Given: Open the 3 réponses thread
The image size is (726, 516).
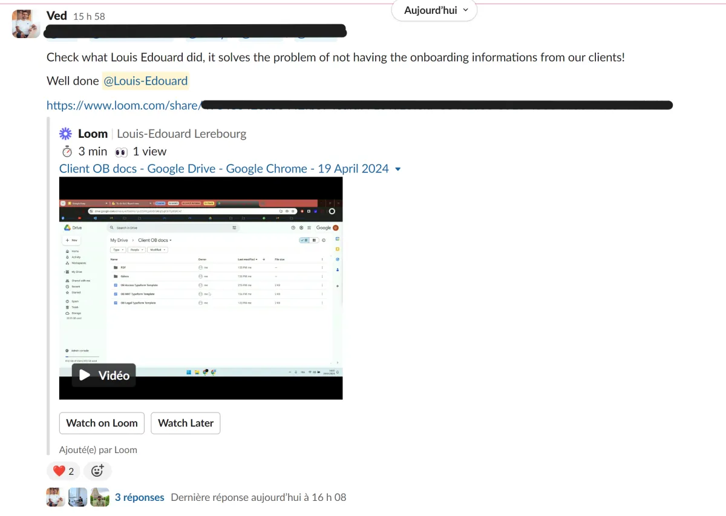Looking at the screenshot, I should click(140, 497).
